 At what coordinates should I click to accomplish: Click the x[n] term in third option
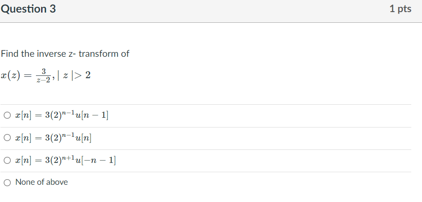point(23,161)
